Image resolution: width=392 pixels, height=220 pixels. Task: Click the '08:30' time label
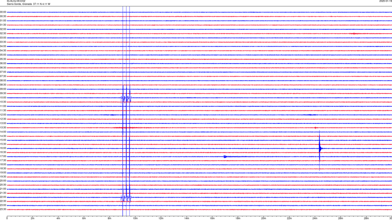[3, 85]
